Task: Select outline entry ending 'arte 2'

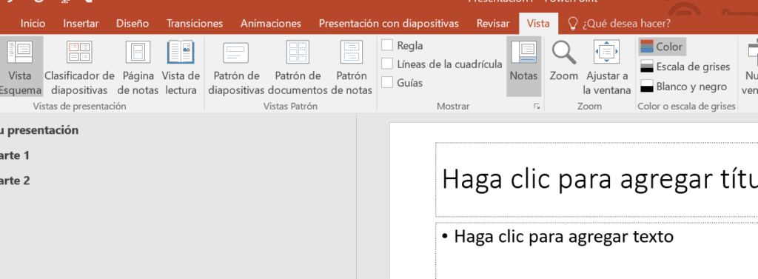Action: (15, 181)
